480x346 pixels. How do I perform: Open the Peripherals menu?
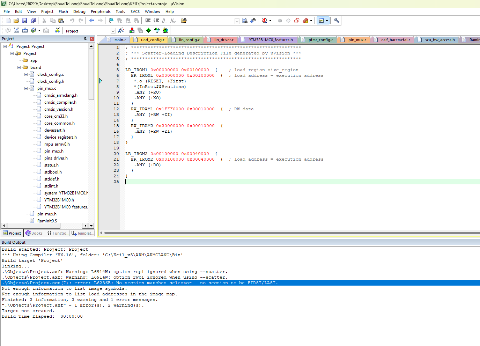(101, 12)
